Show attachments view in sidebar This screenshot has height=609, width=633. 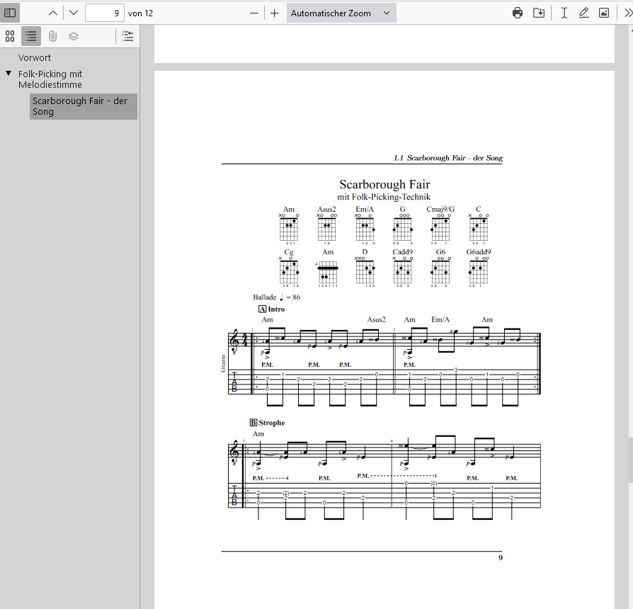coord(52,36)
